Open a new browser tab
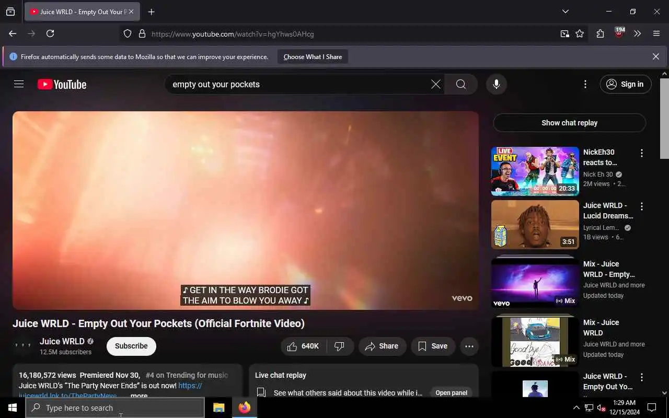The width and height of the screenshot is (669, 418). point(151,11)
